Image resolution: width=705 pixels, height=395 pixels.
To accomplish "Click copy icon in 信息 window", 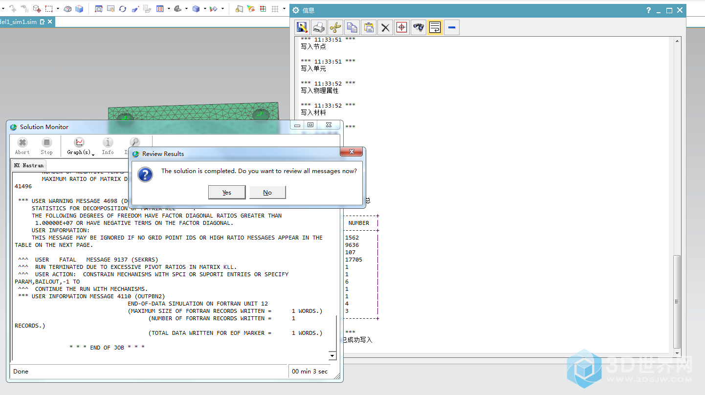I will coord(352,27).
